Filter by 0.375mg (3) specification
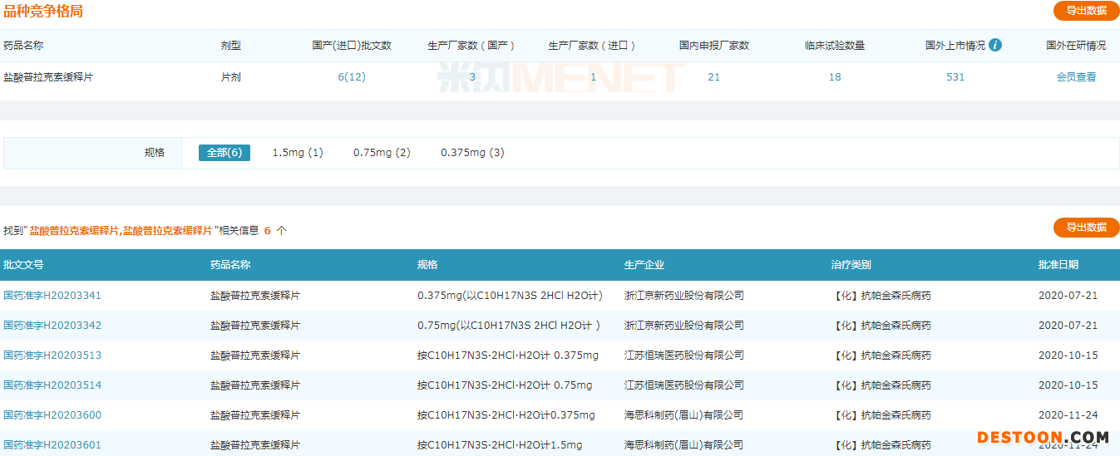Image resolution: width=1120 pixels, height=456 pixels. [472, 153]
